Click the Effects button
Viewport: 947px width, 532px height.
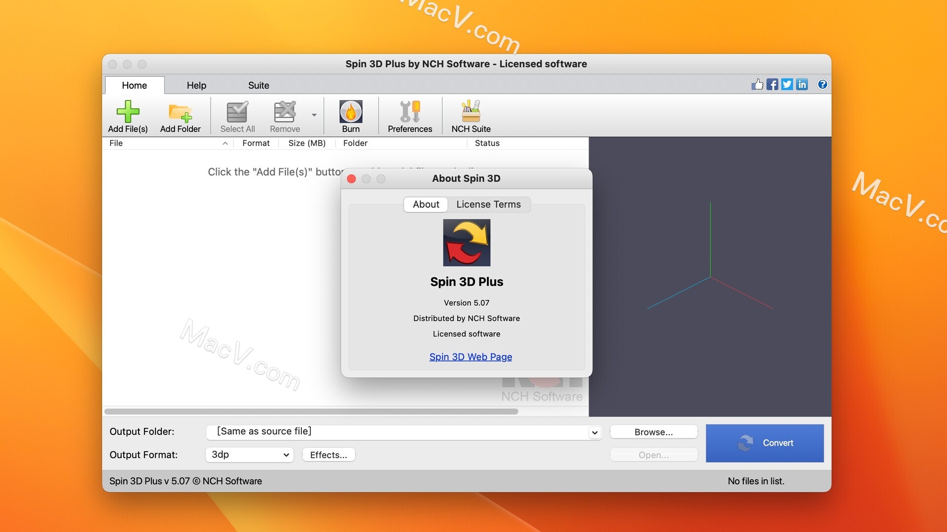pos(328,455)
